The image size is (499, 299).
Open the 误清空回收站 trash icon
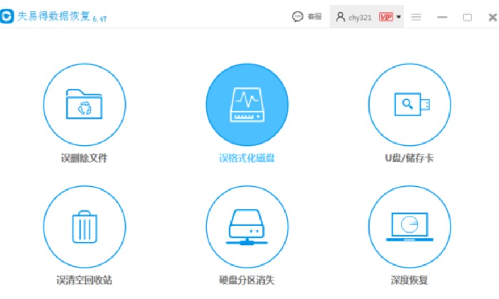[x=85, y=227]
